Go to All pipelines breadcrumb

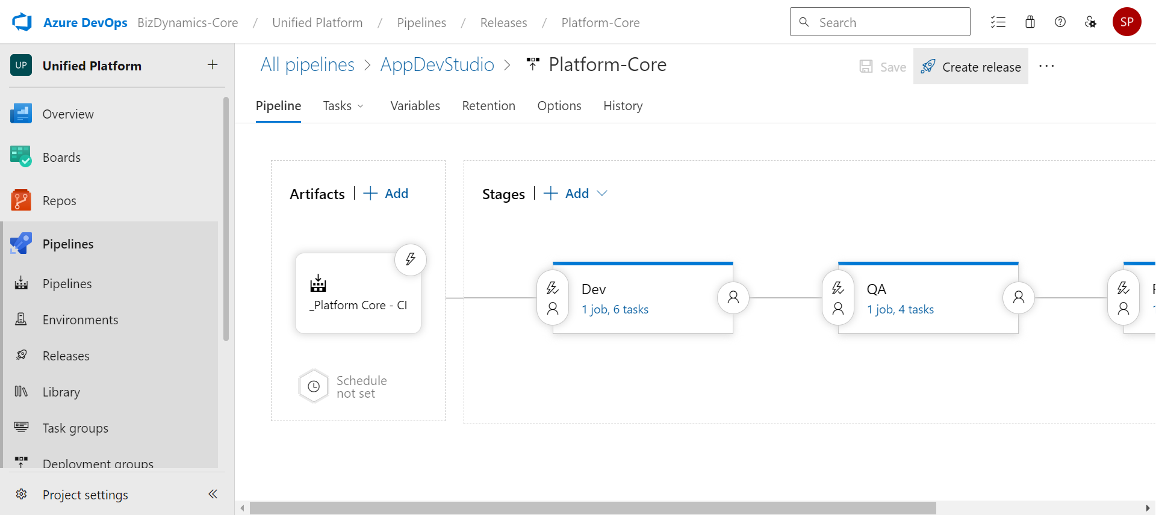(307, 64)
